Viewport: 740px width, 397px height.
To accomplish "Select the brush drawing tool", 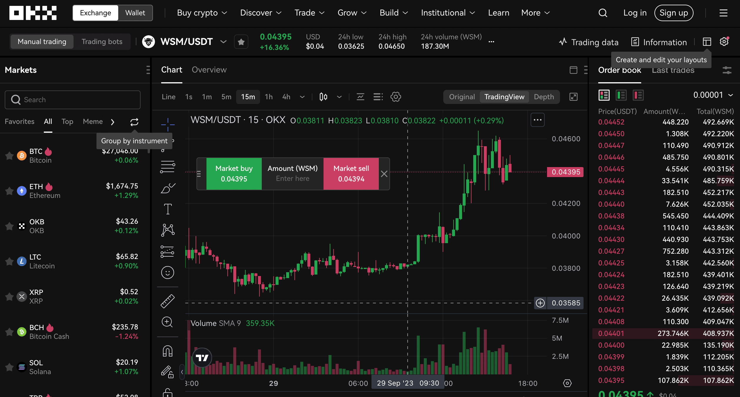I will click(x=168, y=188).
